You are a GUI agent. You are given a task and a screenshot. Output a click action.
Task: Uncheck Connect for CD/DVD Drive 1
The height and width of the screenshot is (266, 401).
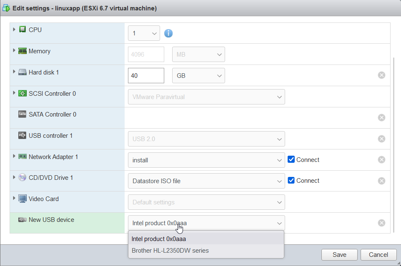291,180
